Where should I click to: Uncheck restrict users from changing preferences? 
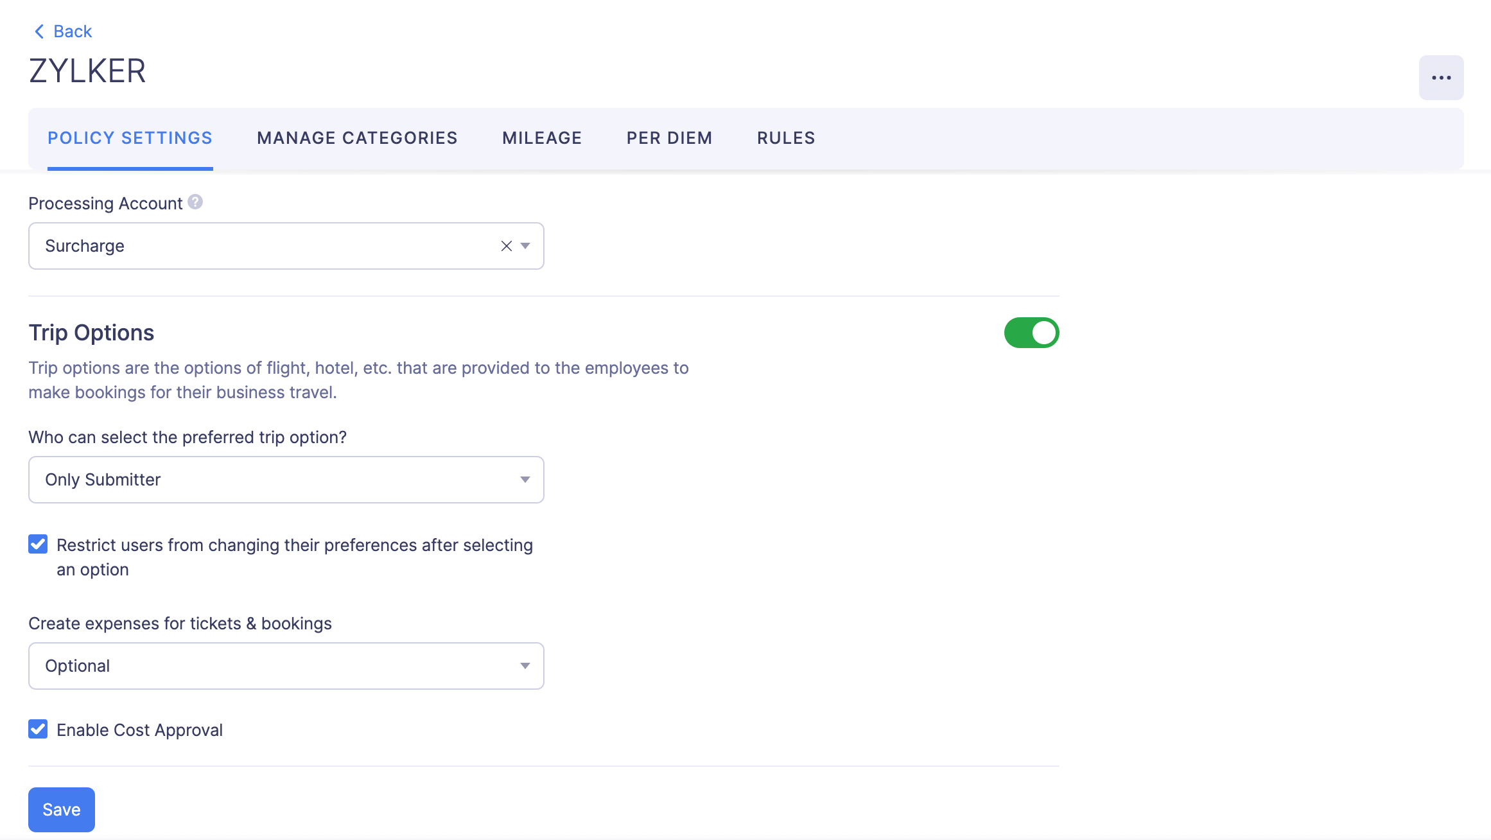37,544
